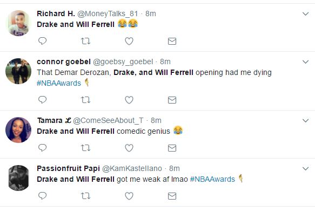Share Passionfruit Papi's tweet via message envelope

(x=172, y=196)
